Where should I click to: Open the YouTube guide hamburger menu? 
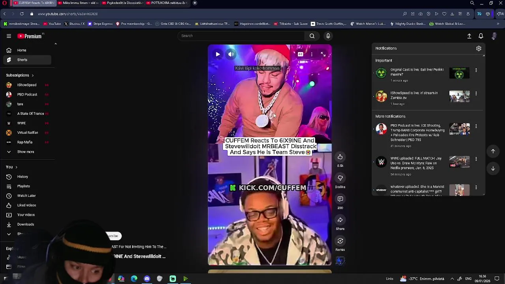coord(9,36)
